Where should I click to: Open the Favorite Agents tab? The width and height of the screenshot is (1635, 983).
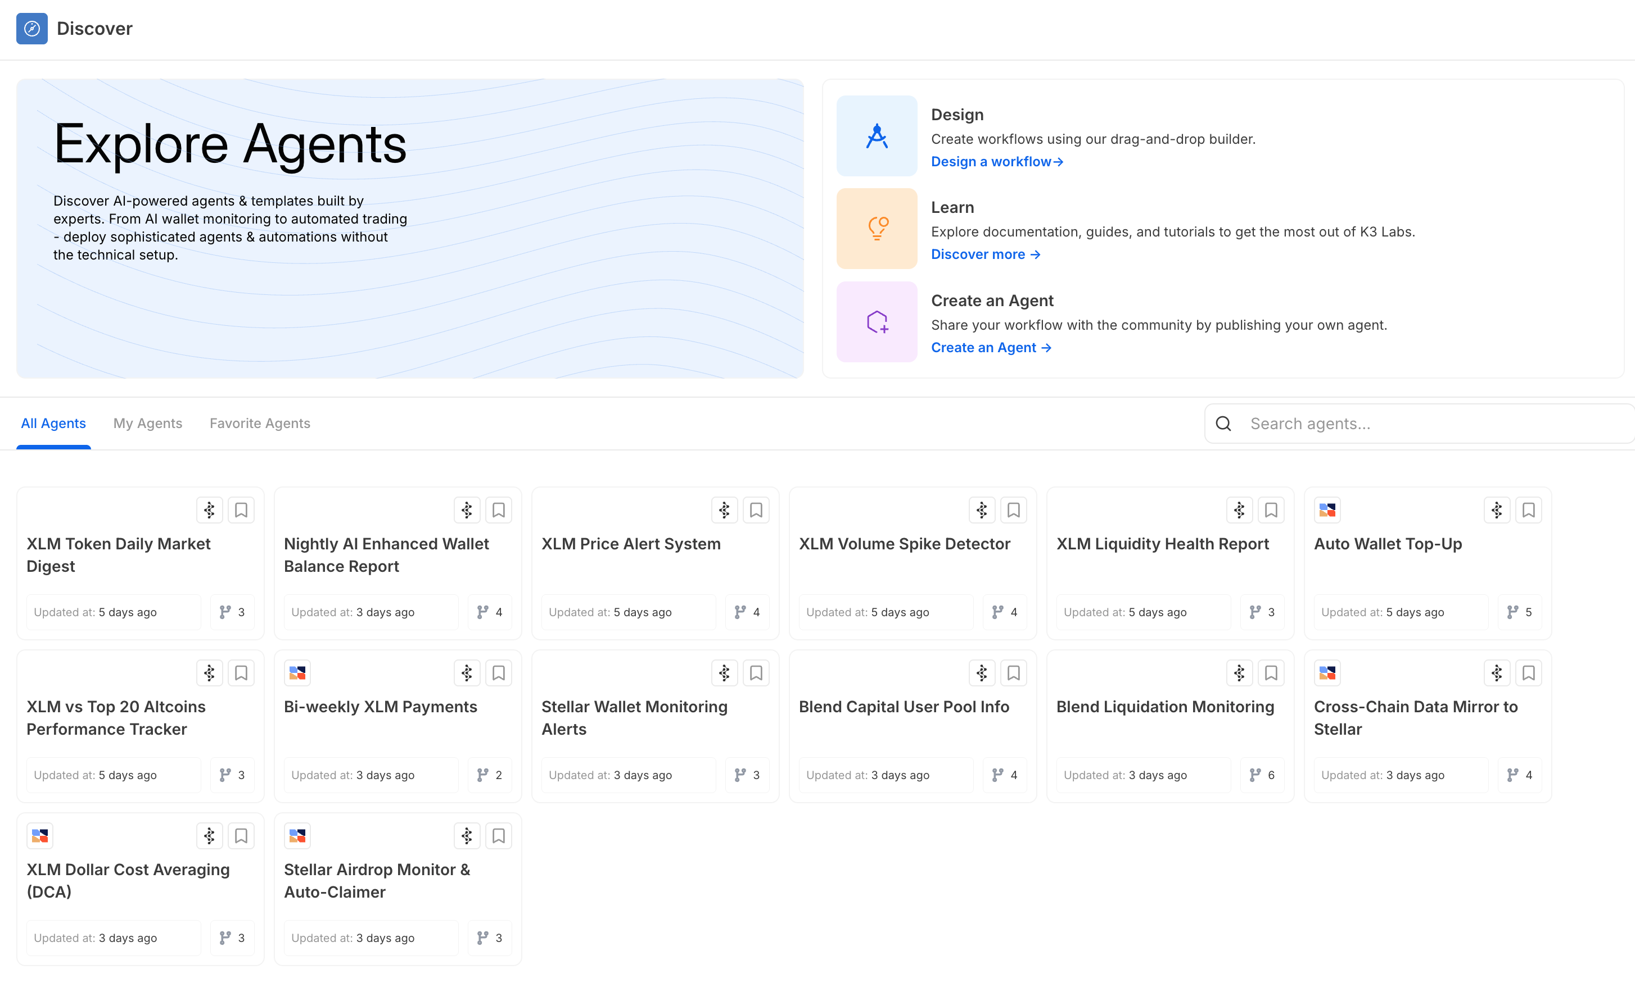click(260, 424)
